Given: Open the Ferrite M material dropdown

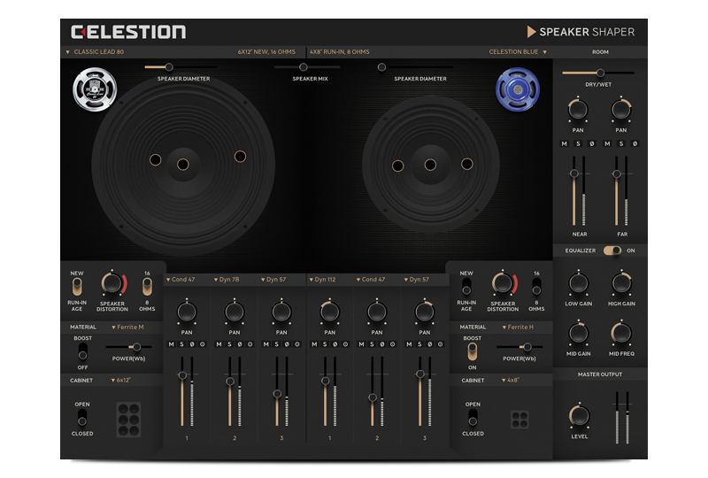Looking at the screenshot, I should 127,328.
